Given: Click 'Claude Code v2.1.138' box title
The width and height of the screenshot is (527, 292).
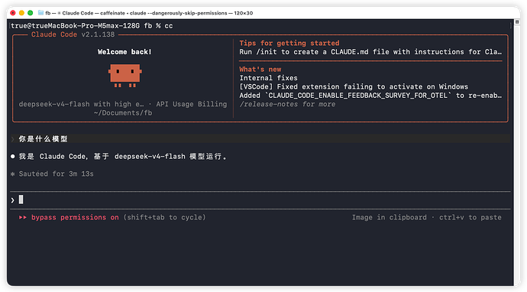Looking at the screenshot, I should pos(73,34).
